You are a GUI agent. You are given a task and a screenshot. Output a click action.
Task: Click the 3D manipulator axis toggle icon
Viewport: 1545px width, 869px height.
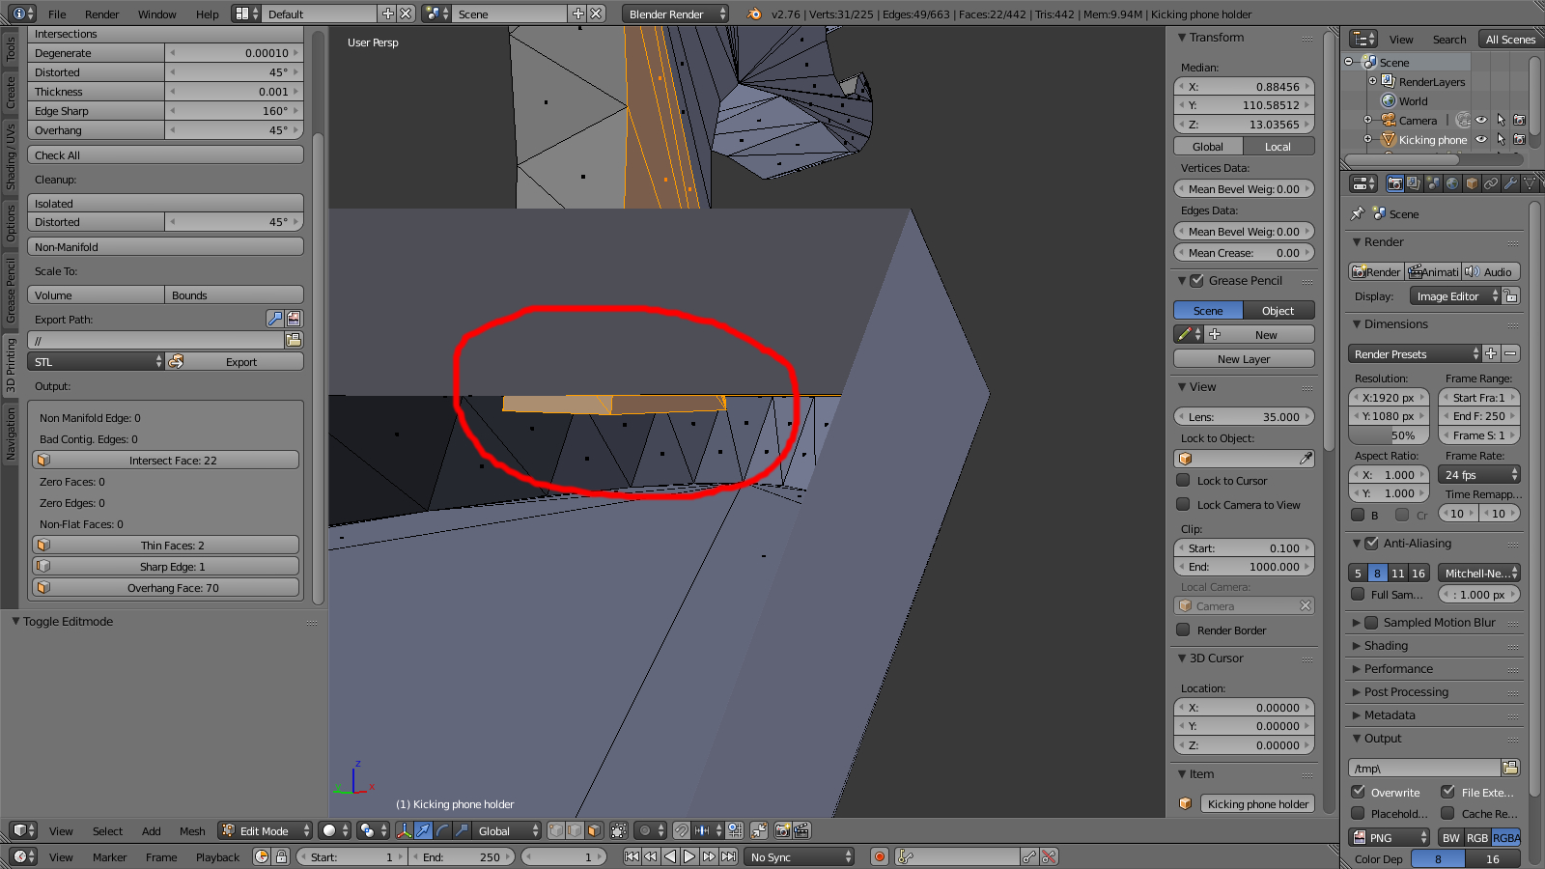(x=404, y=830)
